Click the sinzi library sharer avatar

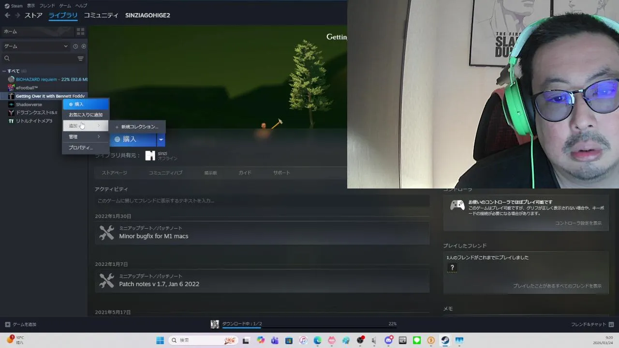click(150, 156)
